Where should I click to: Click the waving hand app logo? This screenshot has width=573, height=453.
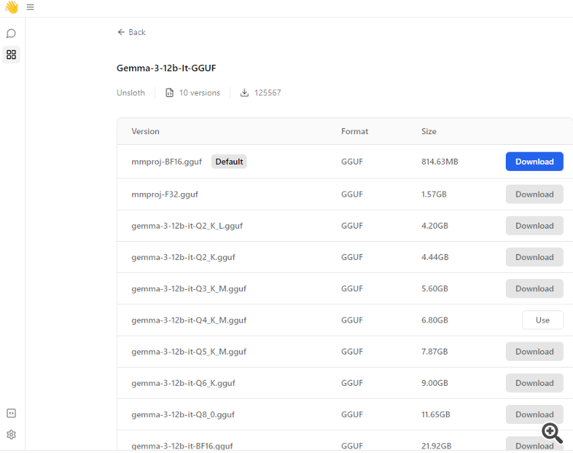coord(11,8)
